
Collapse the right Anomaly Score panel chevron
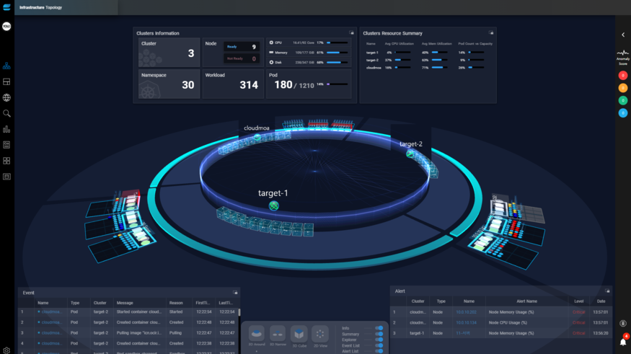coord(623,35)
